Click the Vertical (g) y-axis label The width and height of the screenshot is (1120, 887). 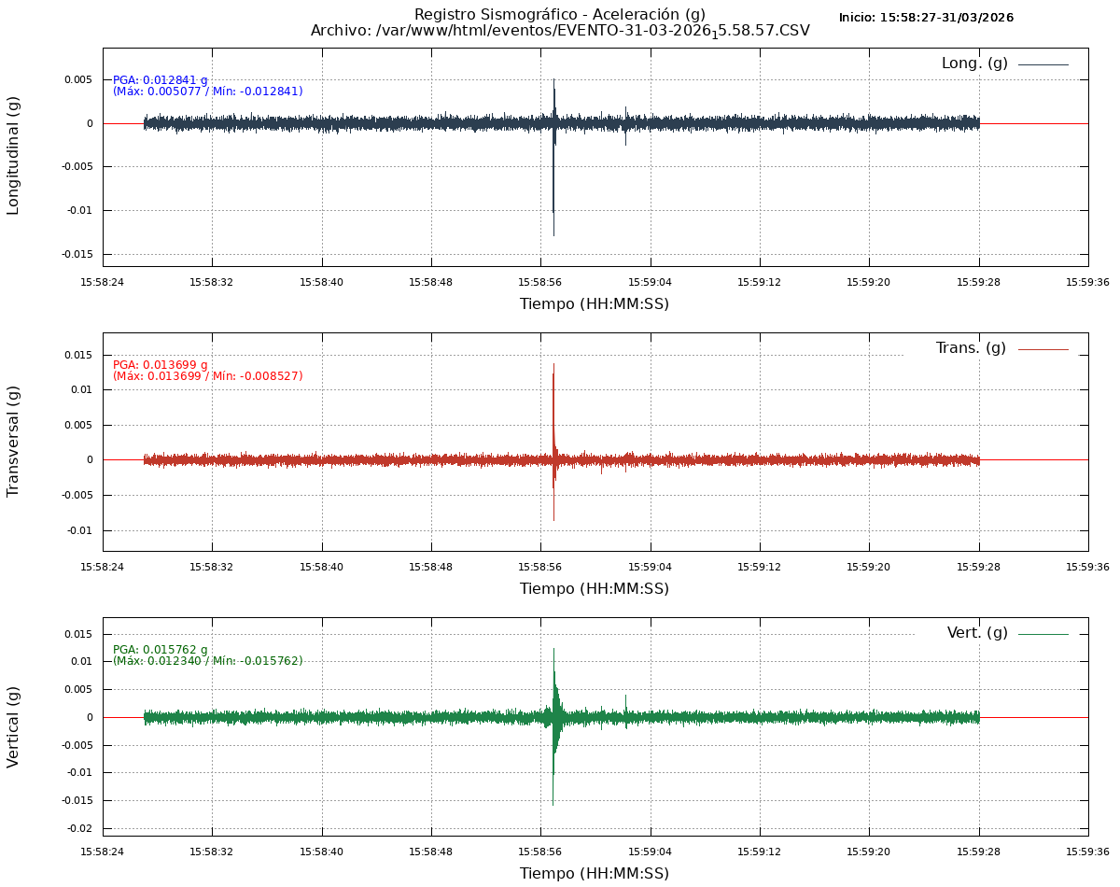[x=13, y=726]
